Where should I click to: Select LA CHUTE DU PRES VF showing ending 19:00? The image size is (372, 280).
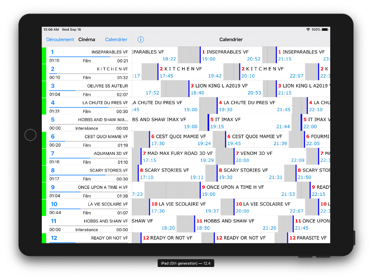(x=166, y=106)
